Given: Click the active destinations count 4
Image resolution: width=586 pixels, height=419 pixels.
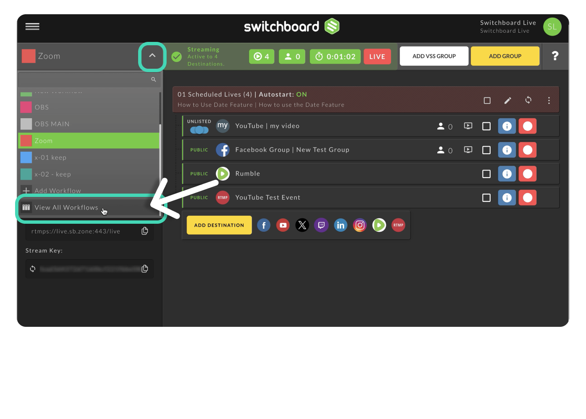Looking at the screenshot, I should 262,57.
